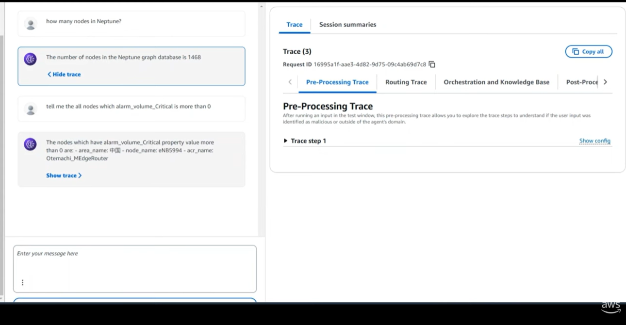This screenshot has width=626, height=325.
Task: Click user avatar beside alarm_volume_Critical question
Action: [31, 109]
